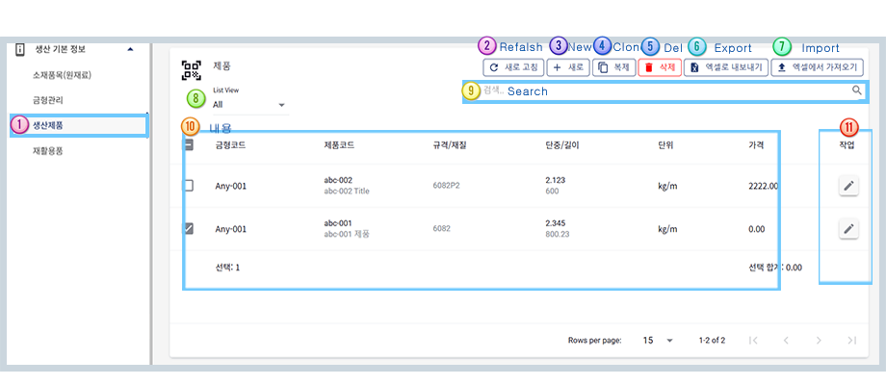Click the edit pencil for abc-002 row
This screenshot has height=385, width=886.
(847, 185)
